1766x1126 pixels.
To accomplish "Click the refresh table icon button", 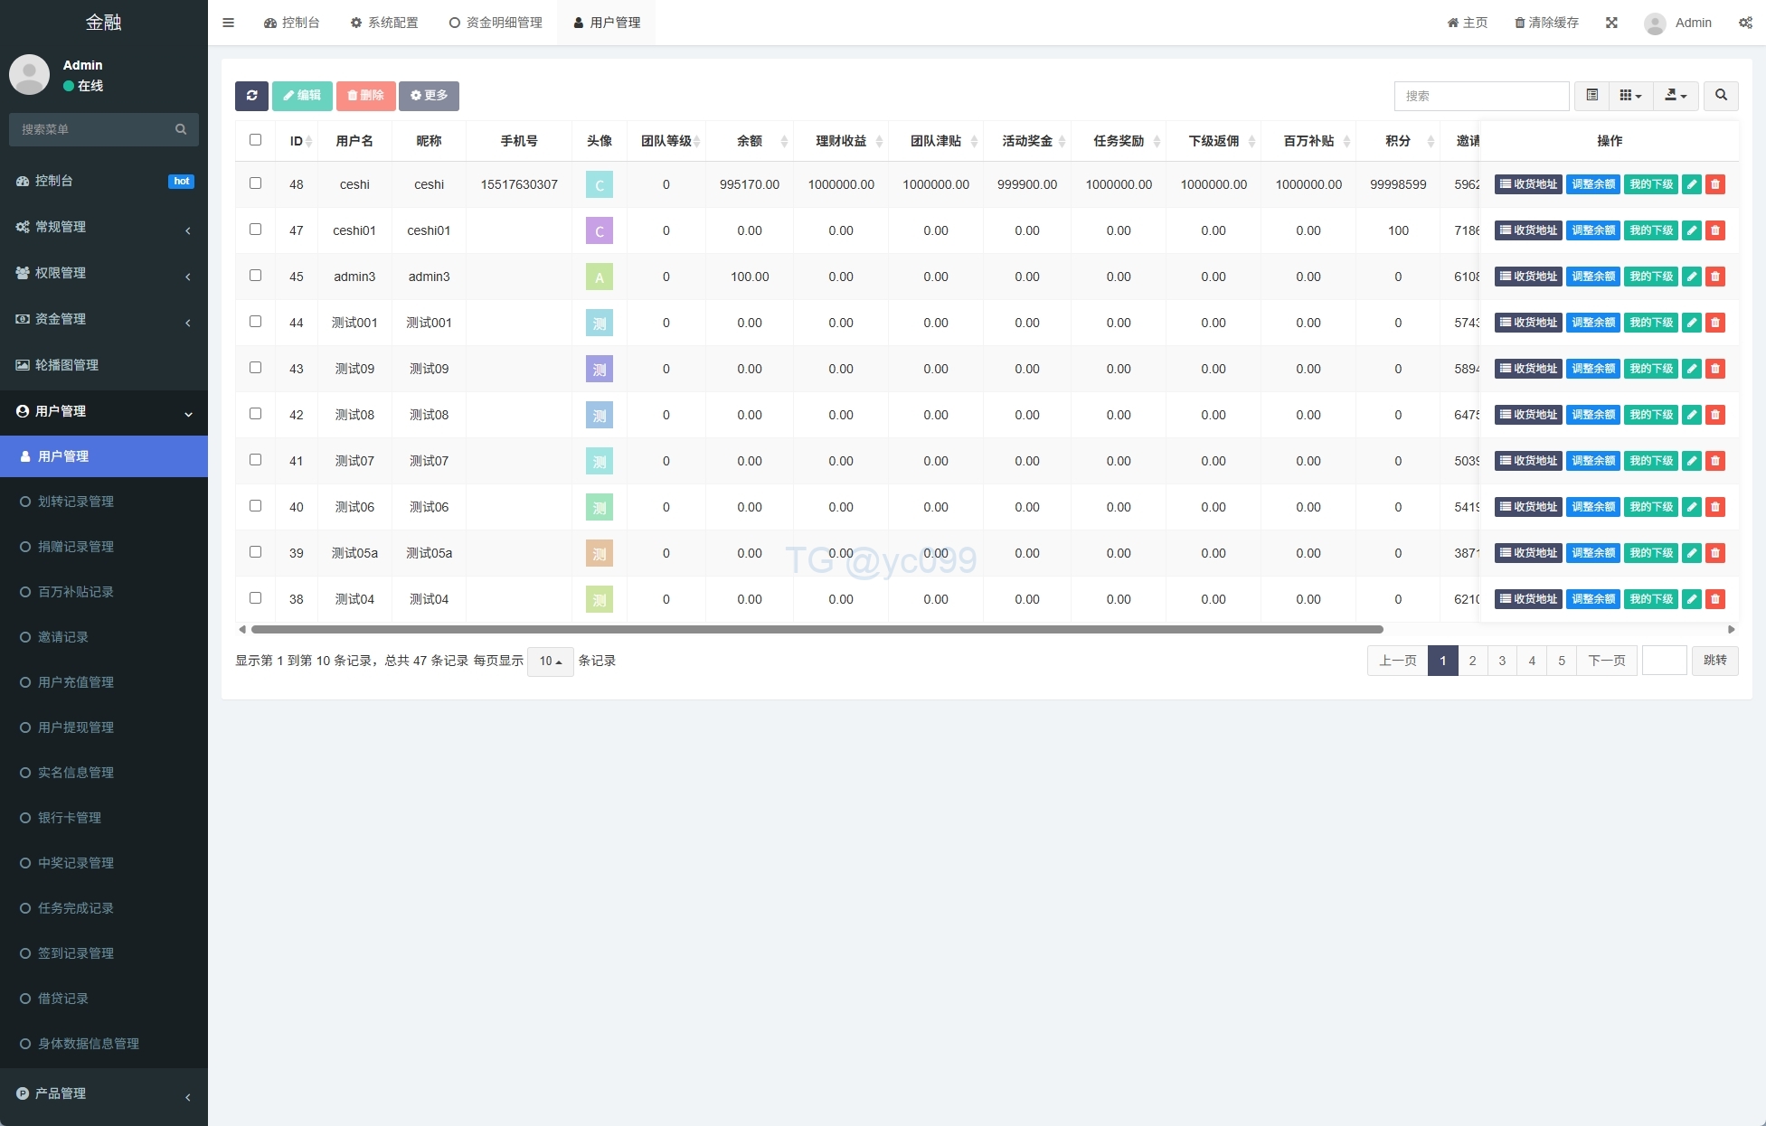I will point(251,96).
